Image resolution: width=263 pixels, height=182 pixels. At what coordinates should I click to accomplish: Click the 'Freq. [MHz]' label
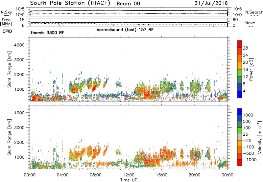[6, 22]
